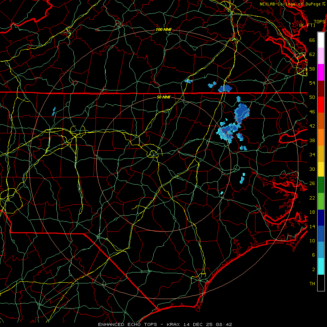The height and width of the screenshot is (327, 327).
Task: Click the light pink legend swatch
Action: point(321,56)
